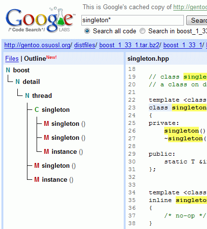This screenshot has height=229, width=207.
Task: Click the Google Code Search Labs logo
Action: pyautogui.click(x=40, y=20)
